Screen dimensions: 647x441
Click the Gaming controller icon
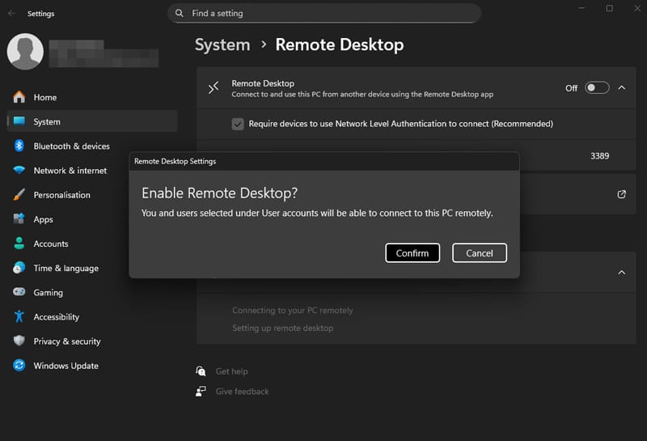coord(19,292)
